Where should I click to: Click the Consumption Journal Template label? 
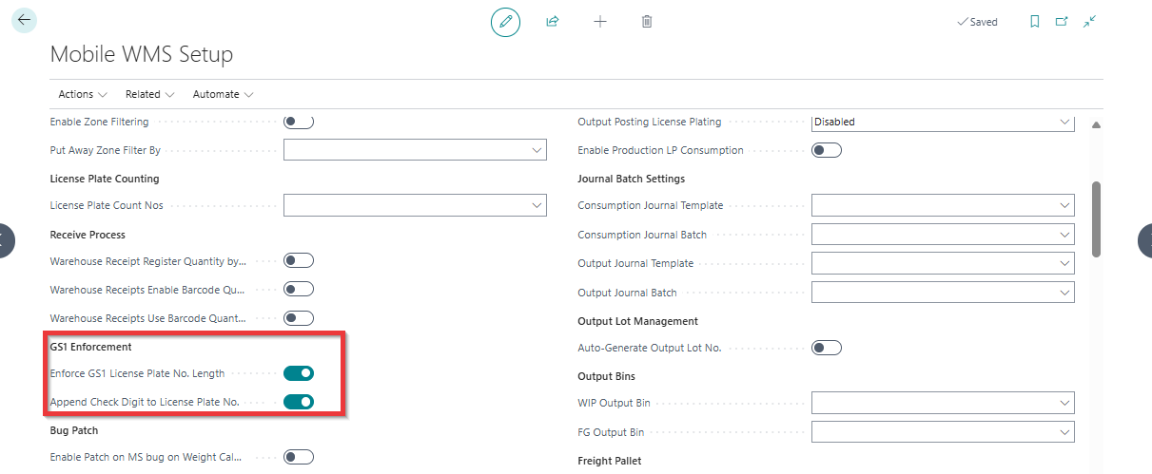pos(651,205)
